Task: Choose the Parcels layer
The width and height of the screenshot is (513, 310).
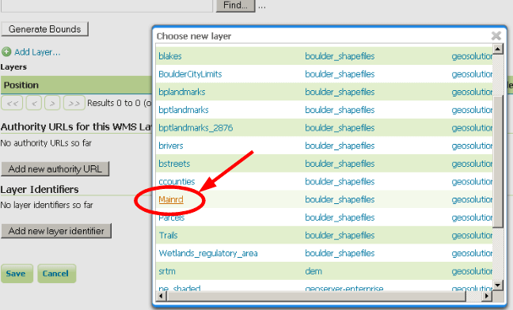Action: [172, 217]
